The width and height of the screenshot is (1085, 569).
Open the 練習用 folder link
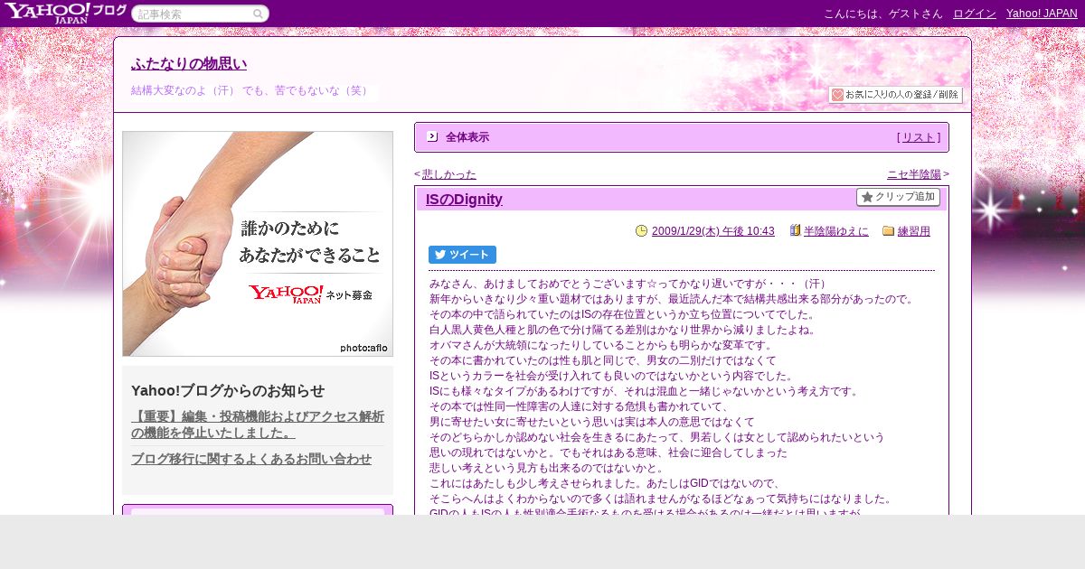[913, 231]
